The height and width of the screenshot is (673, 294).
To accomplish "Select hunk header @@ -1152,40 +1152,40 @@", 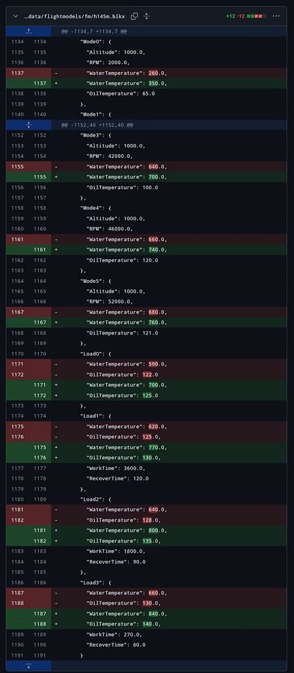I will tap(97, 125).
